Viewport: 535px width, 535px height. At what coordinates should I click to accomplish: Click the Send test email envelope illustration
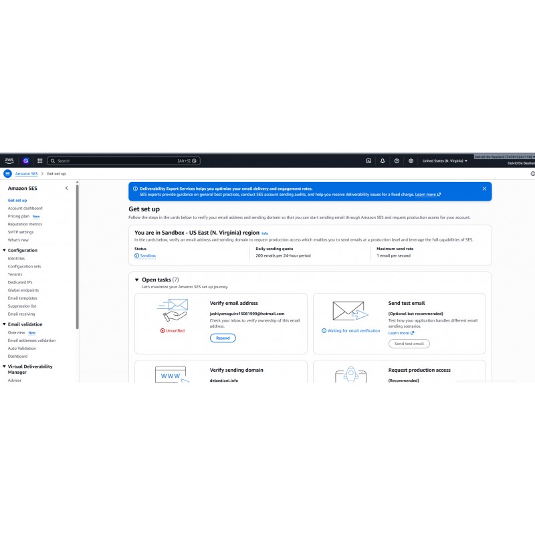point(350,311)
